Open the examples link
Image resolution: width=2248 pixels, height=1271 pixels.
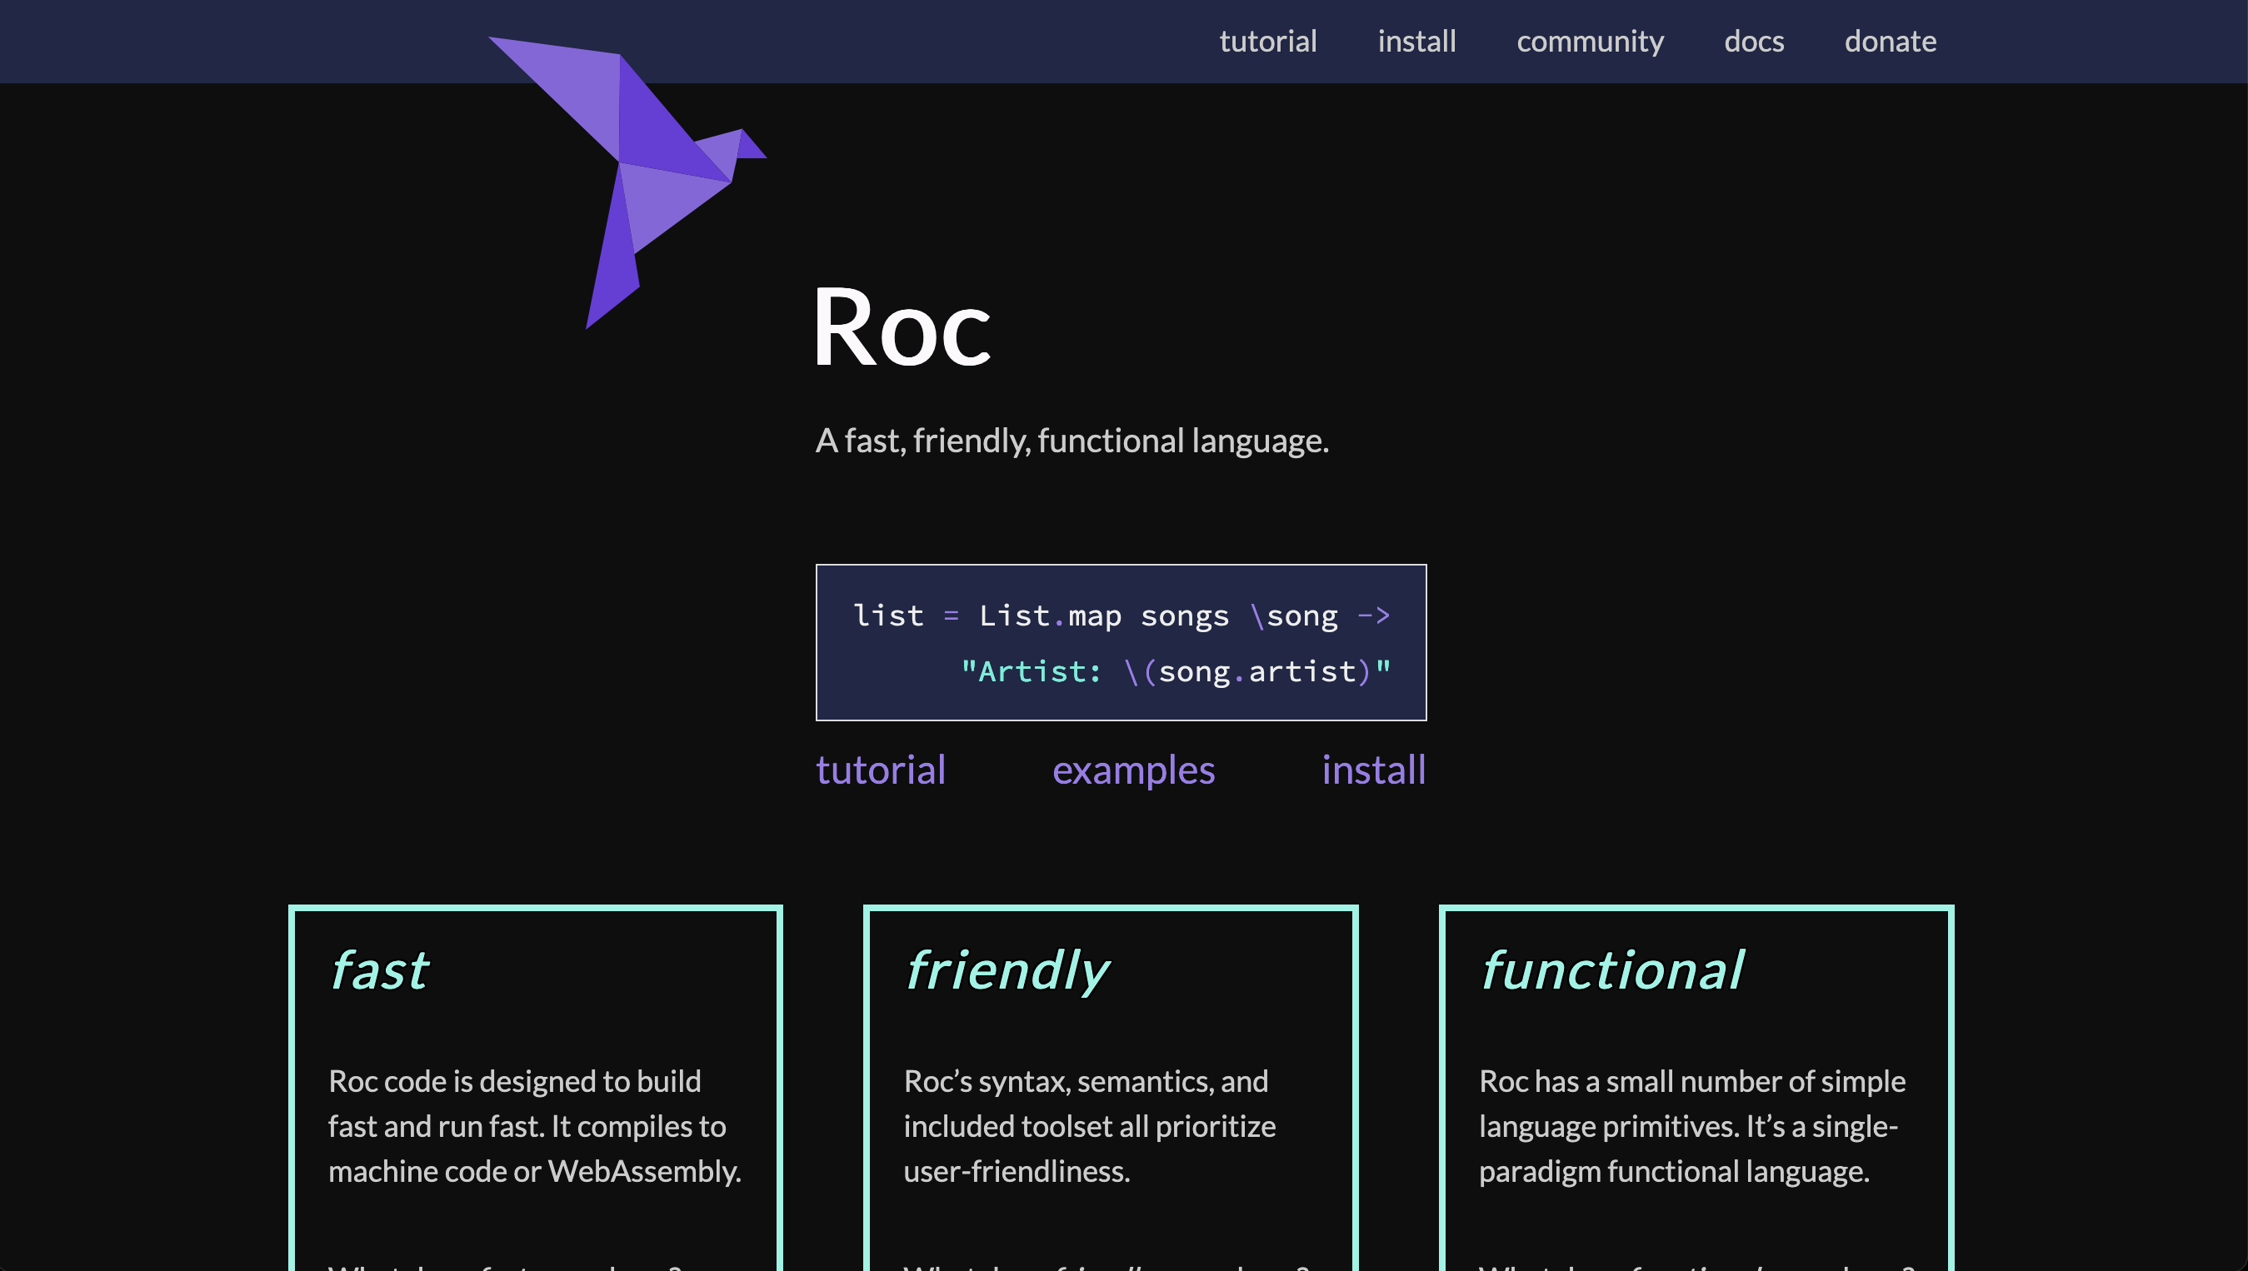1133,770
